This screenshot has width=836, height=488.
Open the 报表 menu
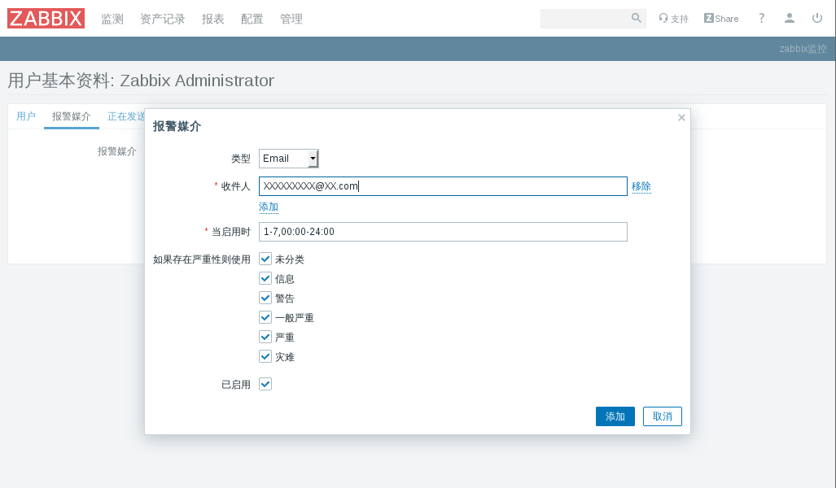tap(212, 20)
